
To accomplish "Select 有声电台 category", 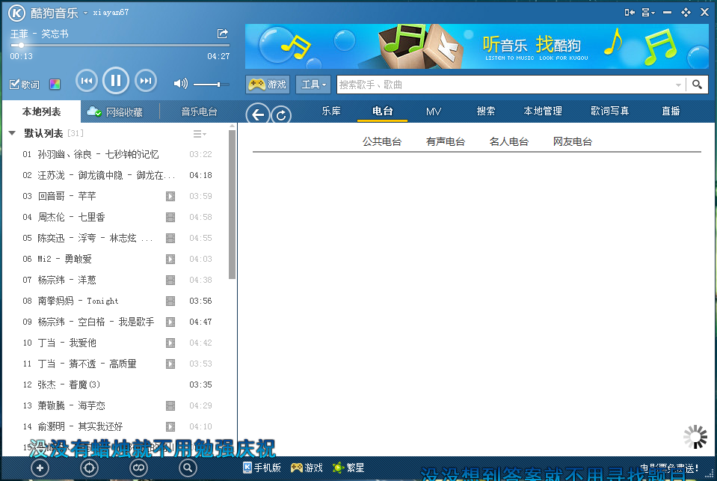I will [446, 142].
